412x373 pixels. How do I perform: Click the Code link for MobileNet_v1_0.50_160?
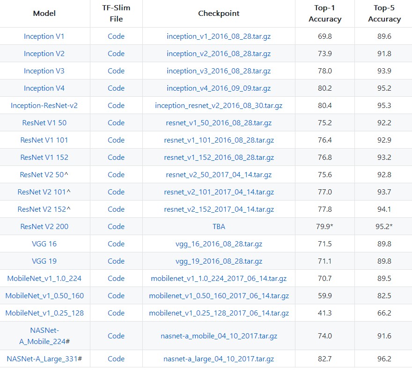pos(116,296)
